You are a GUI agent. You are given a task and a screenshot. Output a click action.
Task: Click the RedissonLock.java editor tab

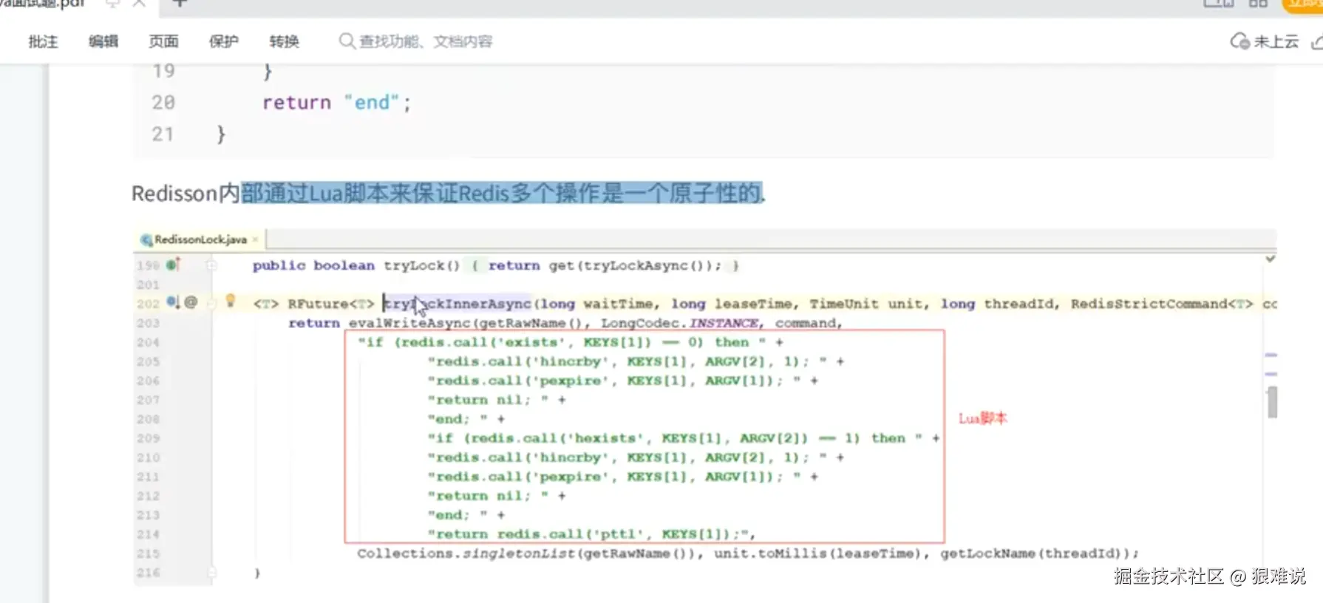[x=200, y=239]
